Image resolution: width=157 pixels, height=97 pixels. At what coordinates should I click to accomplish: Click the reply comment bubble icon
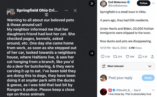pyautogui.click(x=103, y=57)
